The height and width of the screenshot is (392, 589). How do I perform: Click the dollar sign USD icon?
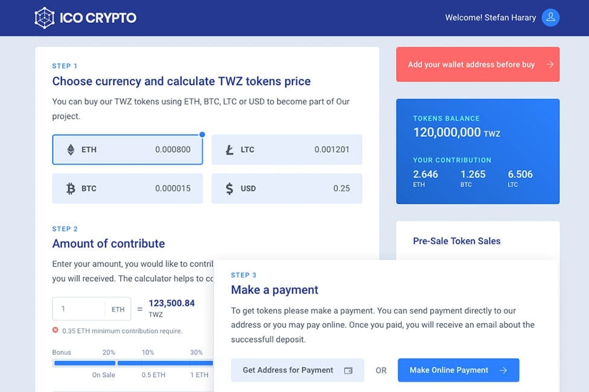point(229,189)
